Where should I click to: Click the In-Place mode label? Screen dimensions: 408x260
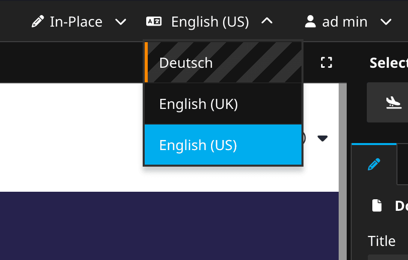pos(76,22)
